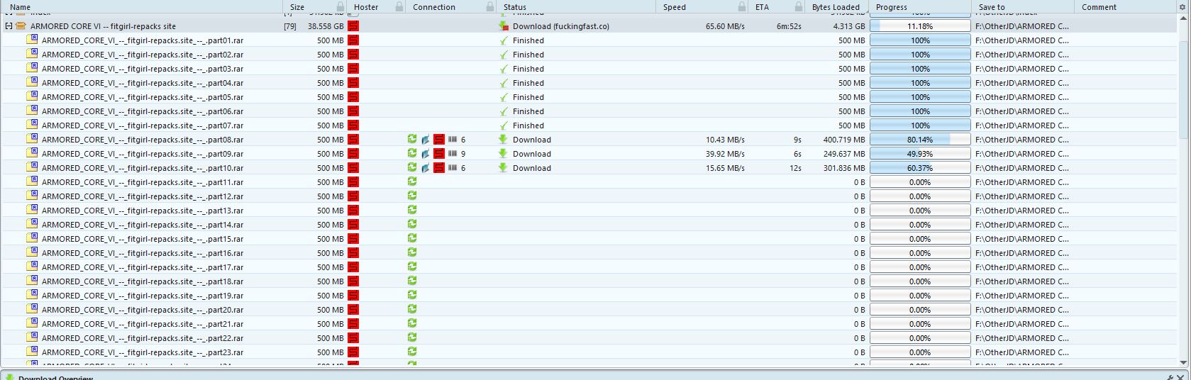Click the package progress bar at 11.18%
The width and height of the screenshot is (1191, 380).
tap(920, 26)
